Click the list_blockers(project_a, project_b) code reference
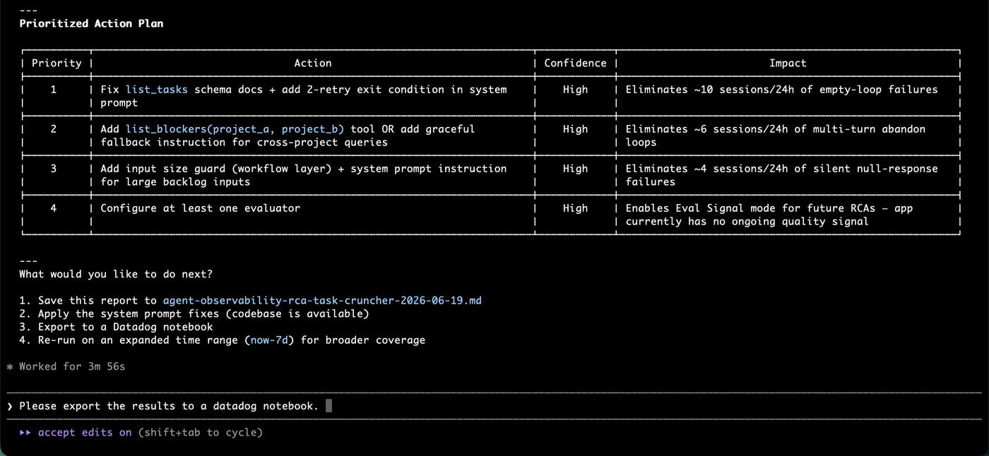The image size is (989, 456). click(235, 129)
